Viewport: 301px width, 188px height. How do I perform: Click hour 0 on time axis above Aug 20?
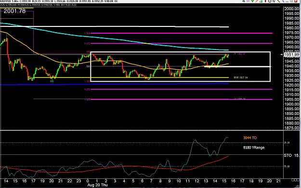click(88, 181)
